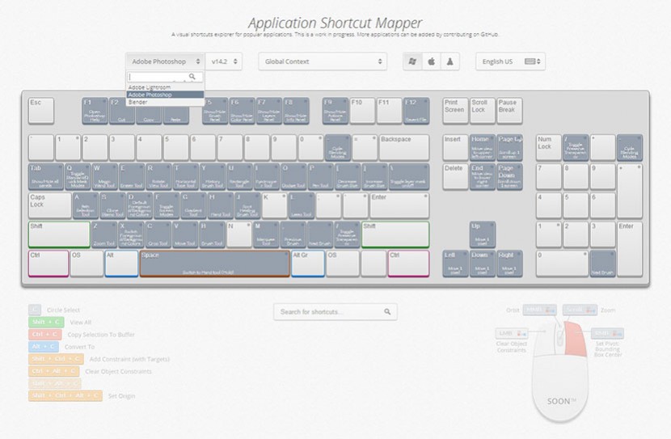Click the Search for shortcuts field

335,312
